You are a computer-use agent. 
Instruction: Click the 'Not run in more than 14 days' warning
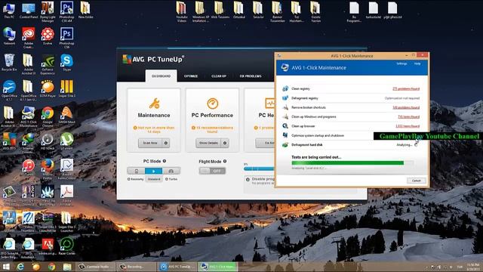pos(154,129)
